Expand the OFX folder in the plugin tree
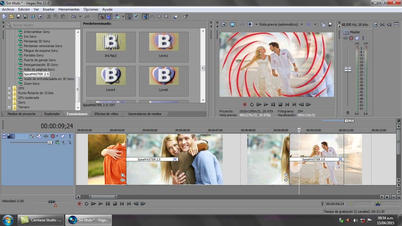 pos(10,88)
